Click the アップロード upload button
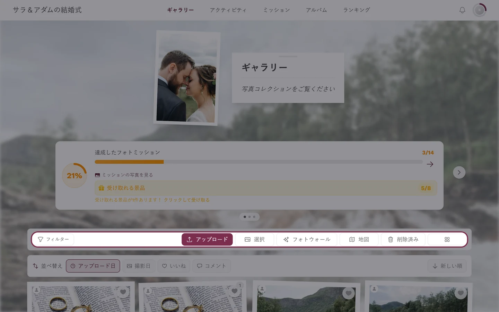 pyautogui.click(x=207, y=240)
